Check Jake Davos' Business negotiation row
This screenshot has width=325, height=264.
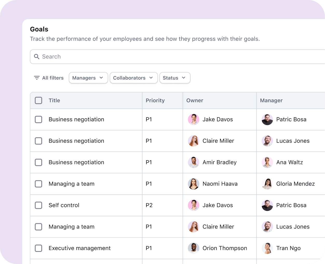[38, 120]
